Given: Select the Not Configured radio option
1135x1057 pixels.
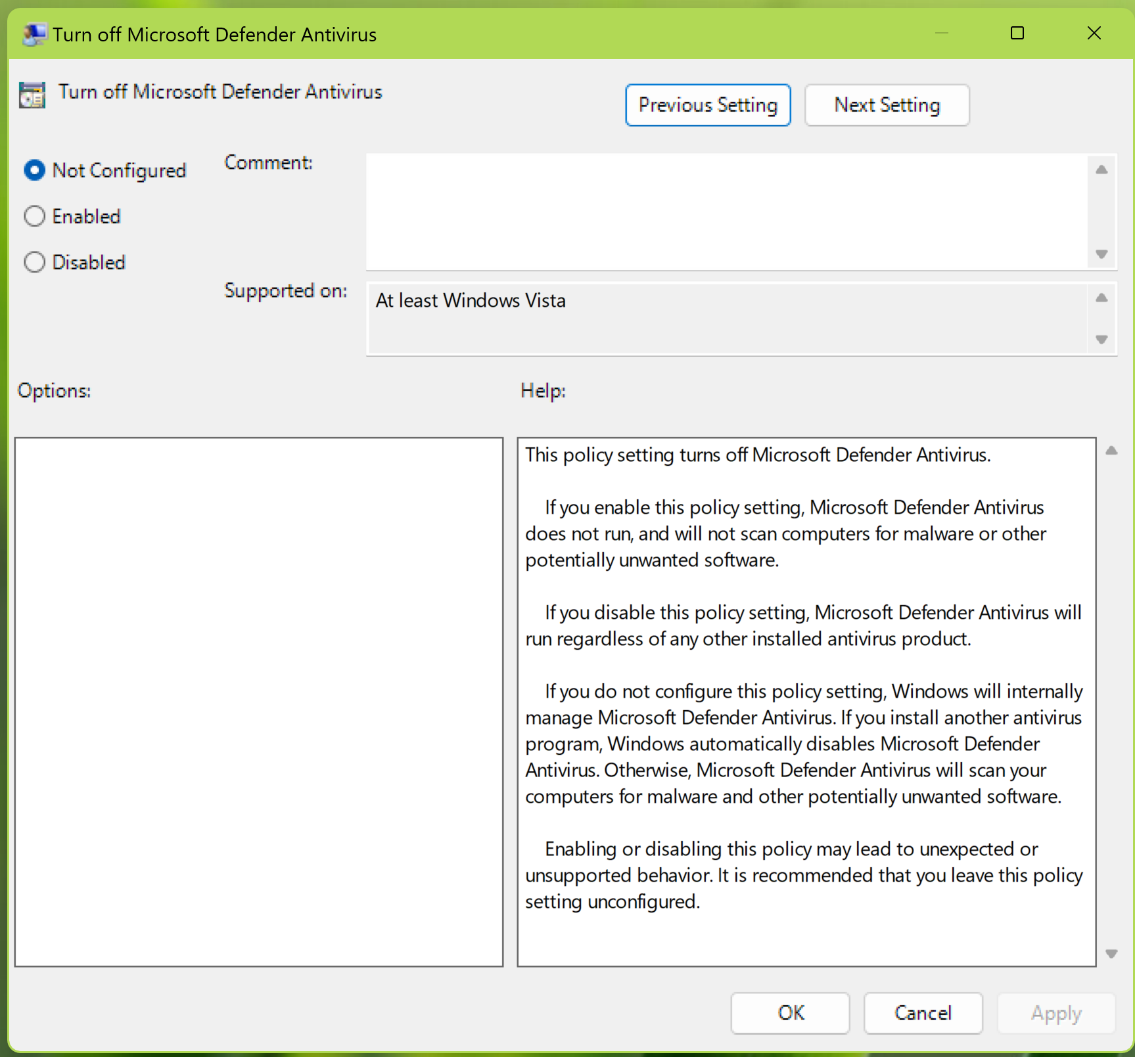Looking at the screenshot, I should 35,171.
